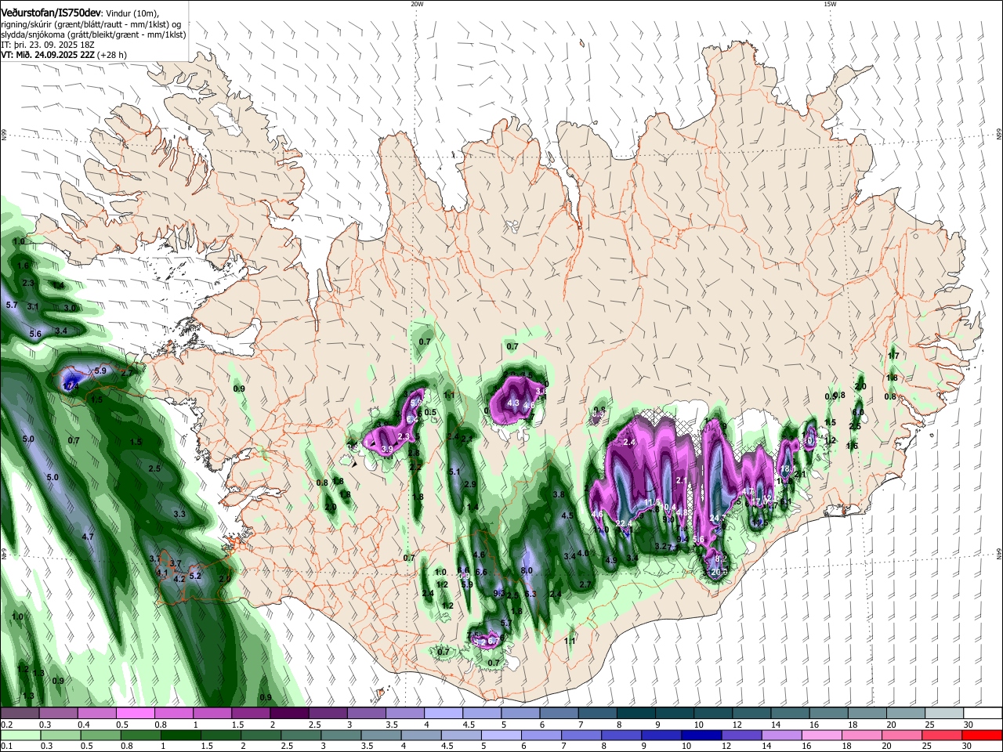Pick the dark teal swatch labeled 8
Viewport: 1003px width, 752px height.
tap(636, 713)
